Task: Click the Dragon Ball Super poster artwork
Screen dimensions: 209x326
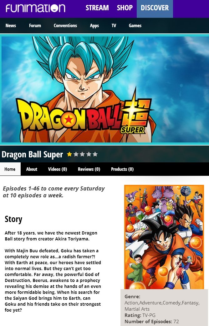Action: (x=164, y=237)
